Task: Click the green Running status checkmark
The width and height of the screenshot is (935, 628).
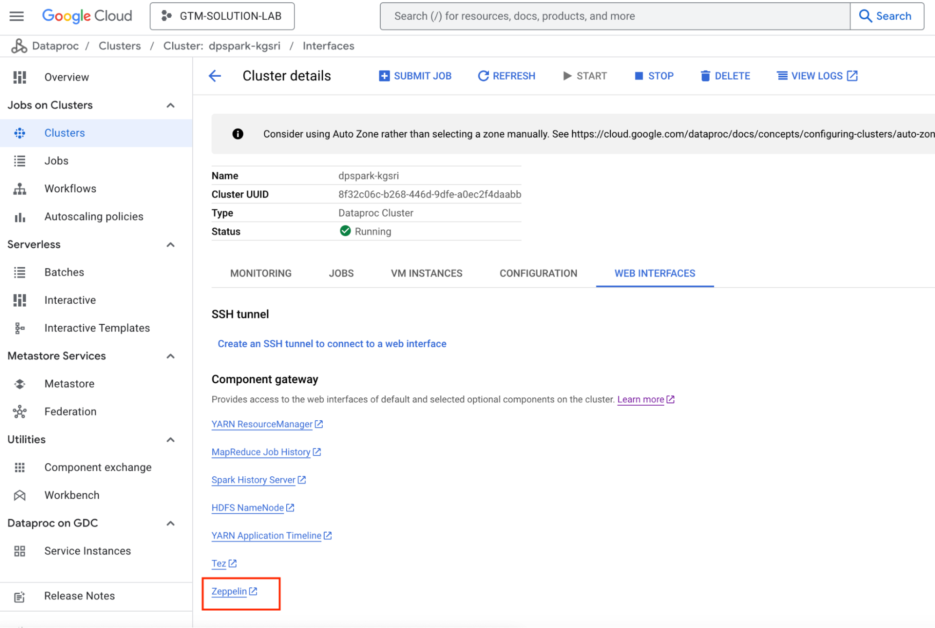Action: [345, 231]
